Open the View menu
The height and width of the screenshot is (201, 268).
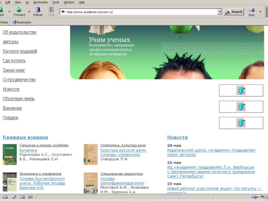click(18, 2)
